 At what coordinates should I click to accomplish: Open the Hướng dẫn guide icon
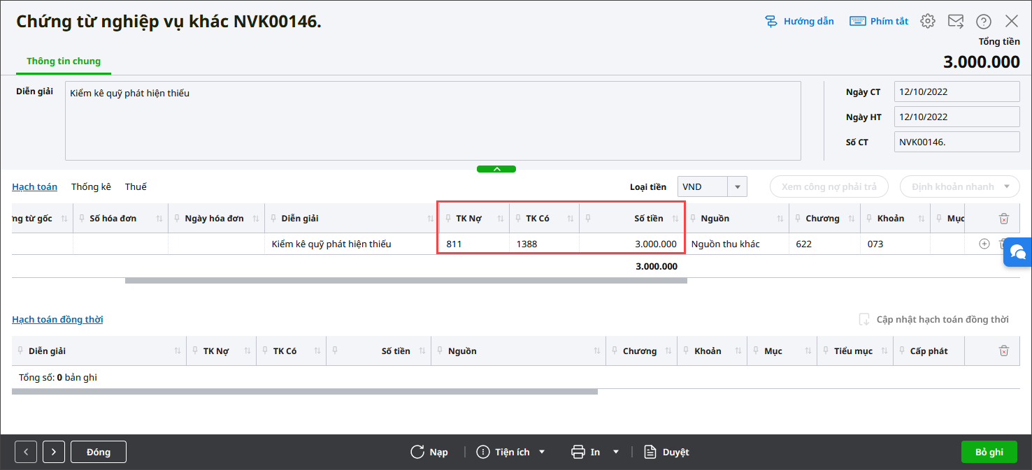coord(771,21)
